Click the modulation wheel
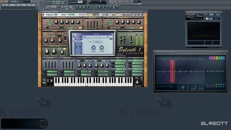The height and width of the screenshot is (130, 231). point(51,81)
